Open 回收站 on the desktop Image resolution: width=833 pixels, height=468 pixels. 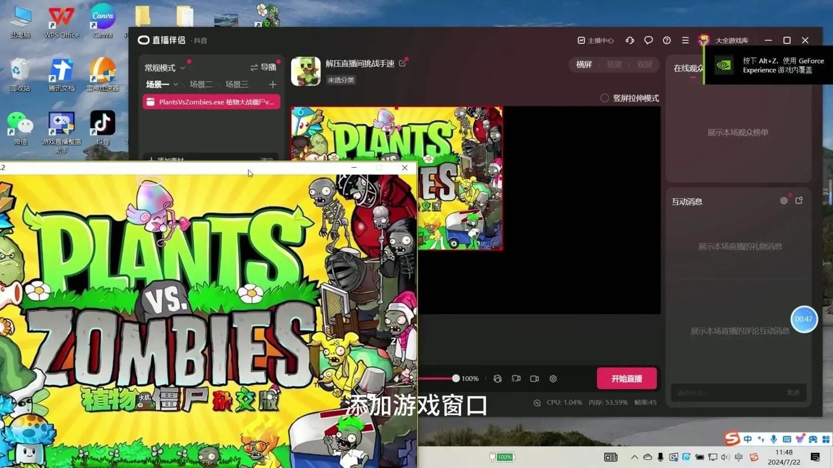(21, 74)
